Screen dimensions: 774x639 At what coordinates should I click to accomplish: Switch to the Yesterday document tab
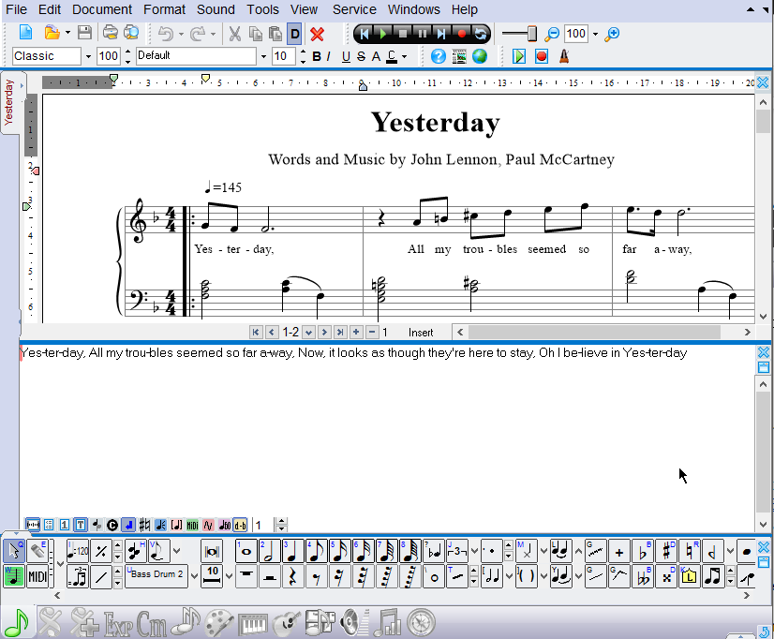pyautogui.click(x=8, y=102)
